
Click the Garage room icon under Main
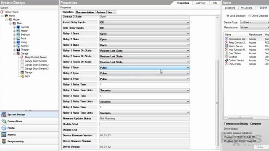[x=18, y=54]
